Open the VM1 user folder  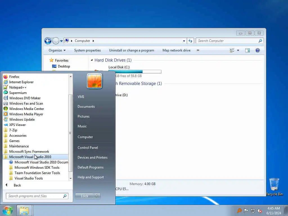(x=81, y=97)
